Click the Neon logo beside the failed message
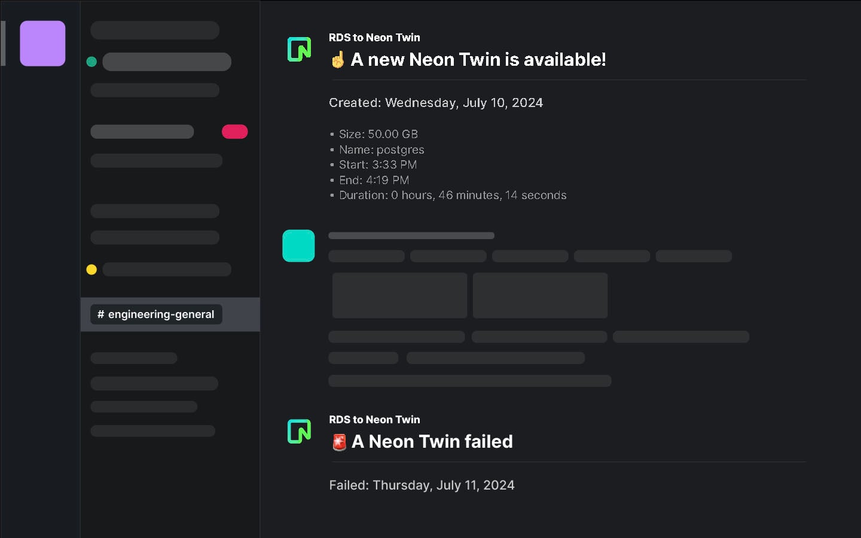This screenshot has height=538, width=861. [299, 431]
